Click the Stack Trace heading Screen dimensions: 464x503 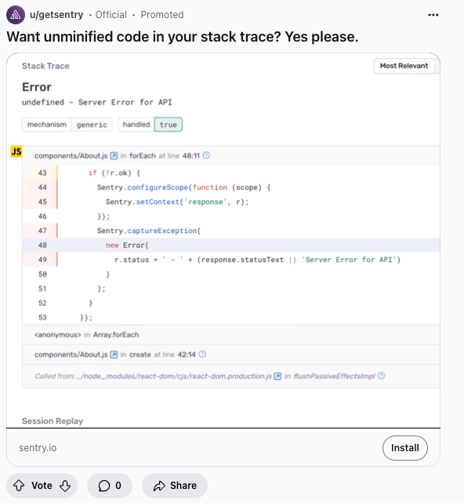(45, 66)
